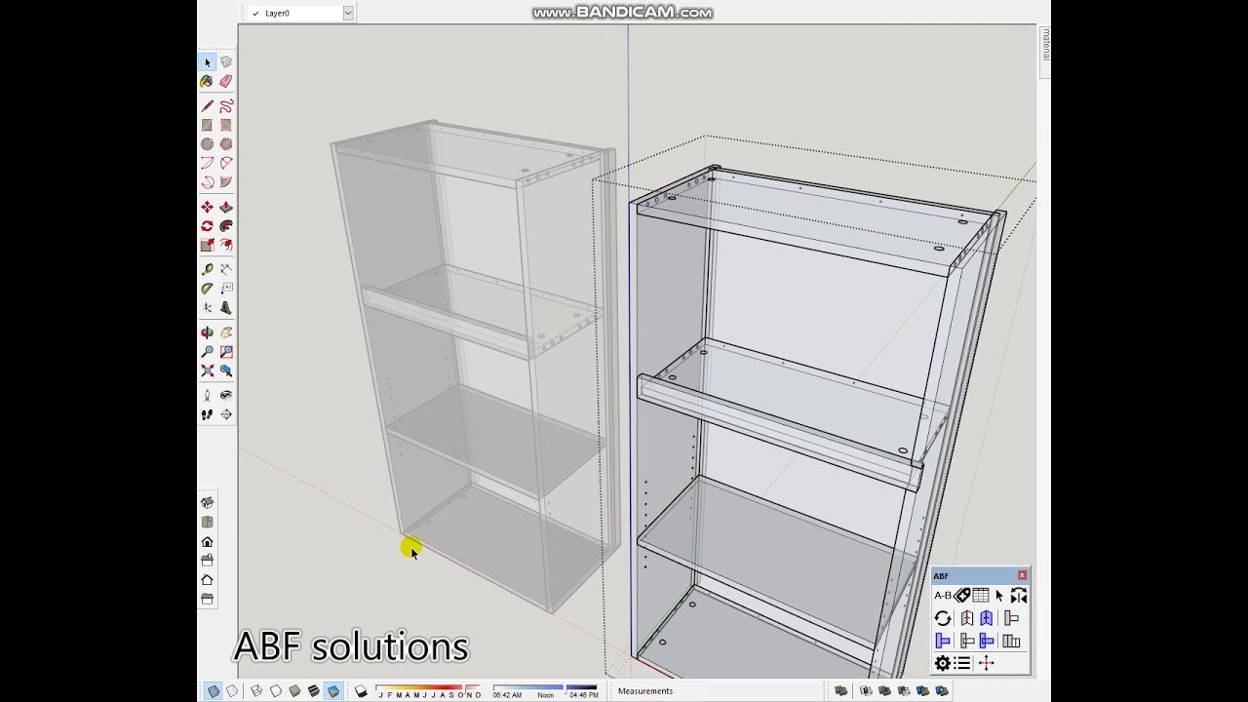Pick the Offset tool
This screenshot has width=1248, height=702.
click(226, 246)
